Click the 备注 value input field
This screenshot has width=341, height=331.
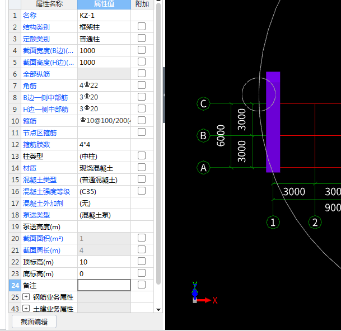click(x=104, y=285)
